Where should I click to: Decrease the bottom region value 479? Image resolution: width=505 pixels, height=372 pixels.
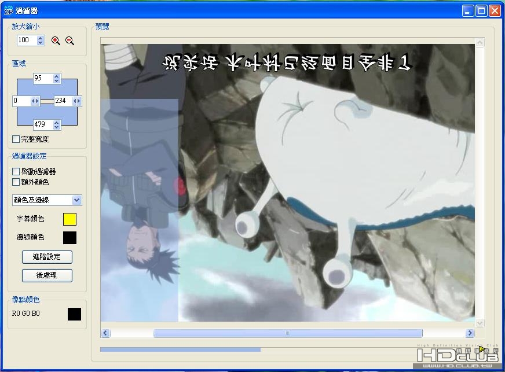coord(57,127)
